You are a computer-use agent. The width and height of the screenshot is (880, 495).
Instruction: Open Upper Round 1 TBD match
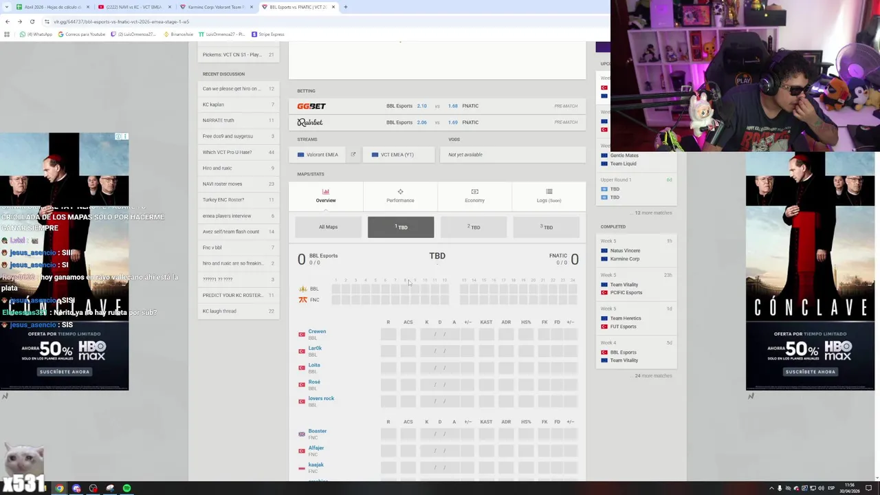click(636, 189)
